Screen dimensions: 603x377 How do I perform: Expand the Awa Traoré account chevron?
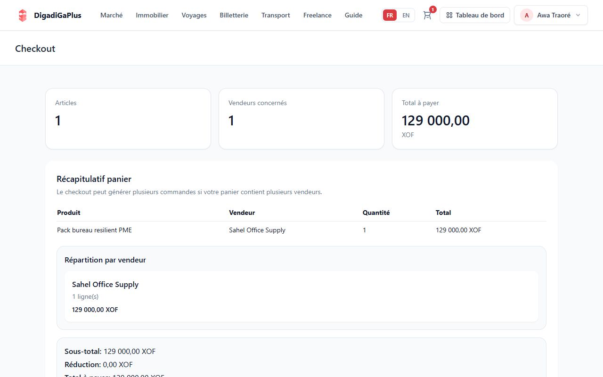click(x=578, y=15)
